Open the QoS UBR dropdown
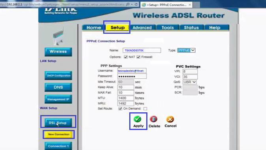Viewport: 266px width, 150px height. pos(190,82)
